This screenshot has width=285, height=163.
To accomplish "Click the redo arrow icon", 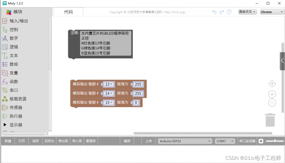I will pos(222,12).
